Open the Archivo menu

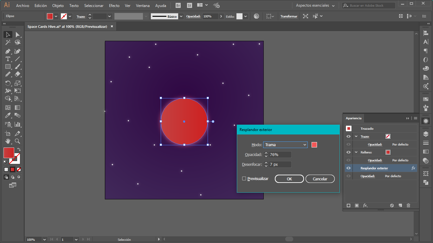click(x=23, y=6)
